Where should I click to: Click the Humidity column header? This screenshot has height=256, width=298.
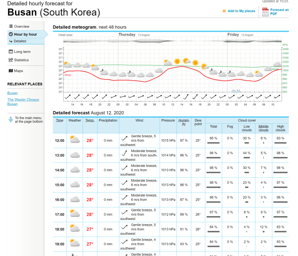click(184, 122)
